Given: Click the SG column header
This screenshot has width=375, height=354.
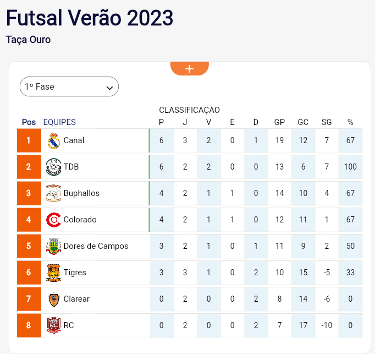Looking at the screenshot, I should click(327, 122).
